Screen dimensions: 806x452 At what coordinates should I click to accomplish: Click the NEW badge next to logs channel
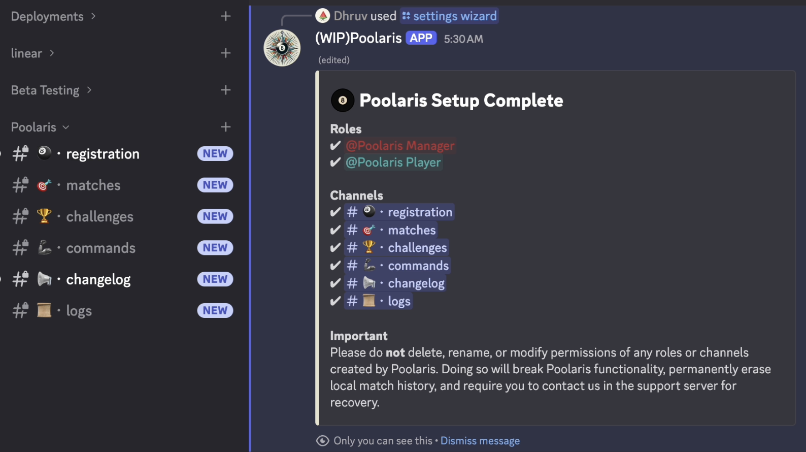point(215,310)
